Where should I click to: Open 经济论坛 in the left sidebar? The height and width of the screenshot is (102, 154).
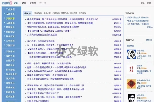tap(10, 65)
